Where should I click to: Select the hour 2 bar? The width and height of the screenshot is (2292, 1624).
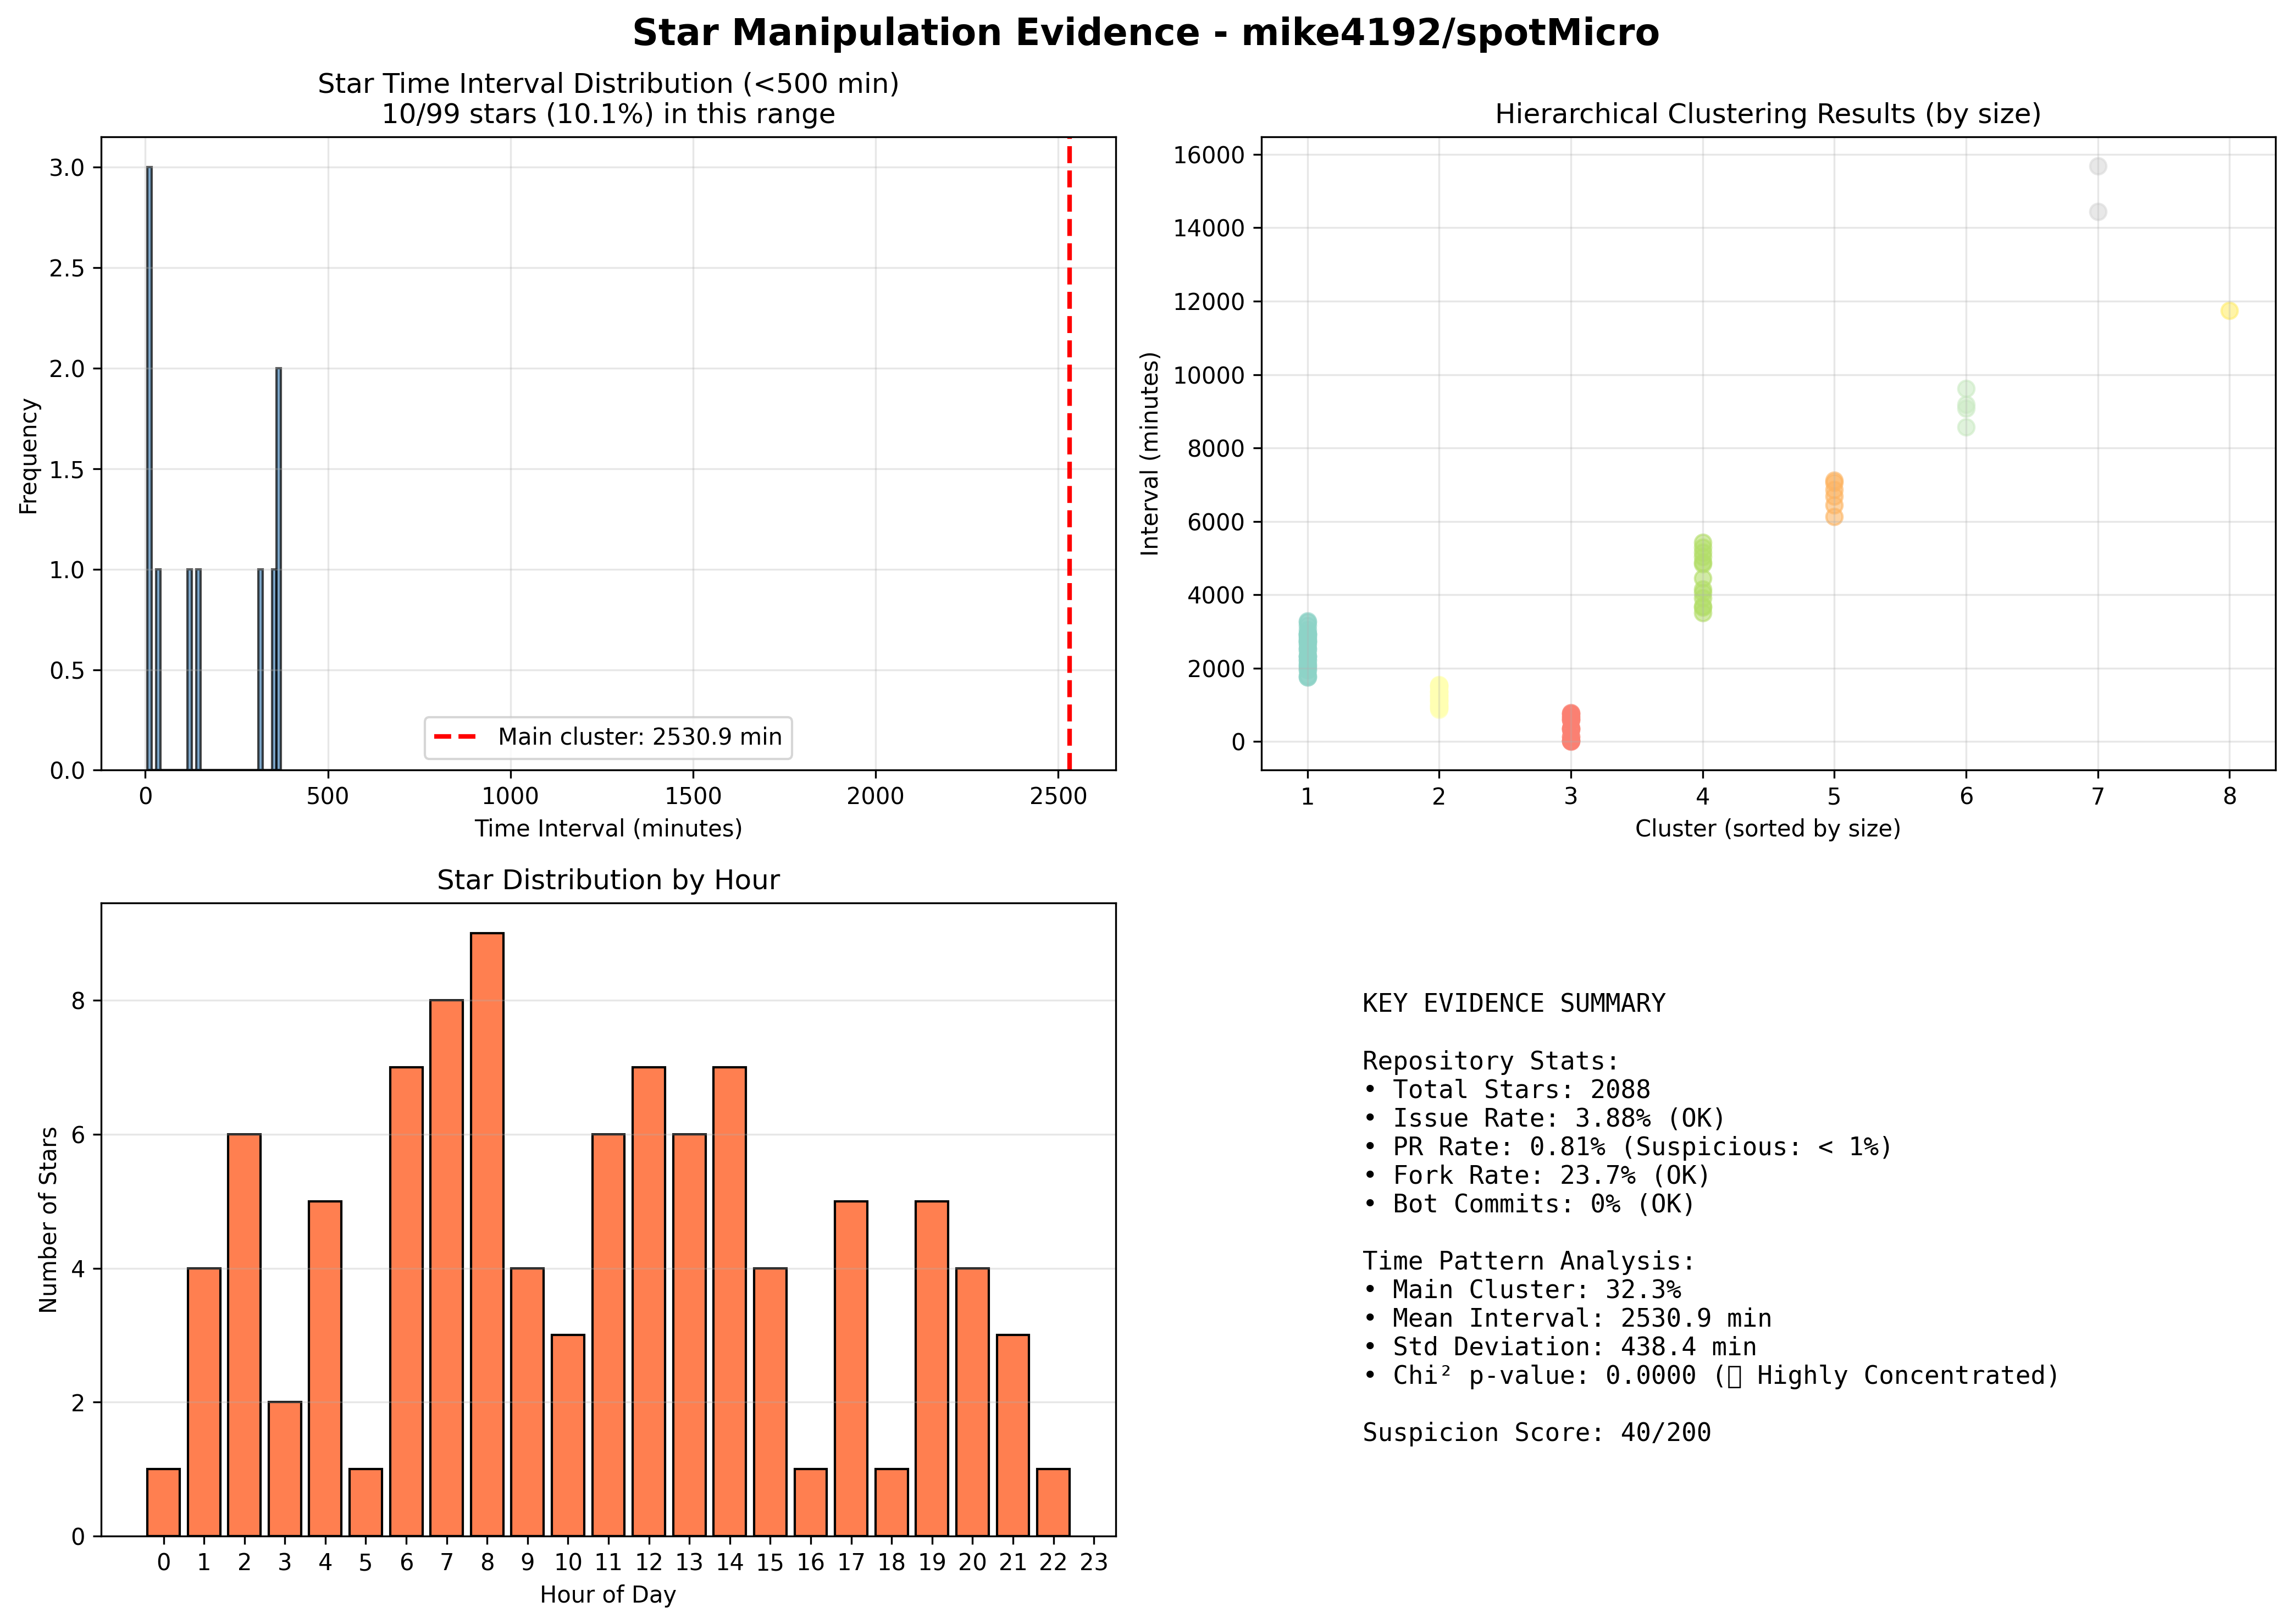pos(244,1335)
